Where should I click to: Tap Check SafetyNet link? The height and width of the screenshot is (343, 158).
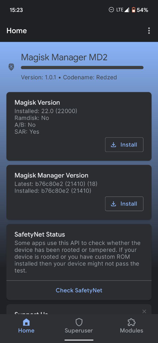[x=79, y=290]
